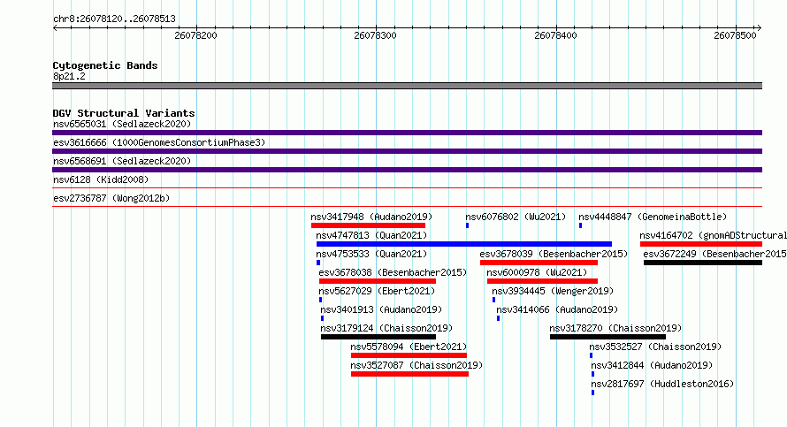The height and width of the screenshot is (427, 787).
Task: Select the nsv4753533 (Quan2021) label
Action: point(371,254)
